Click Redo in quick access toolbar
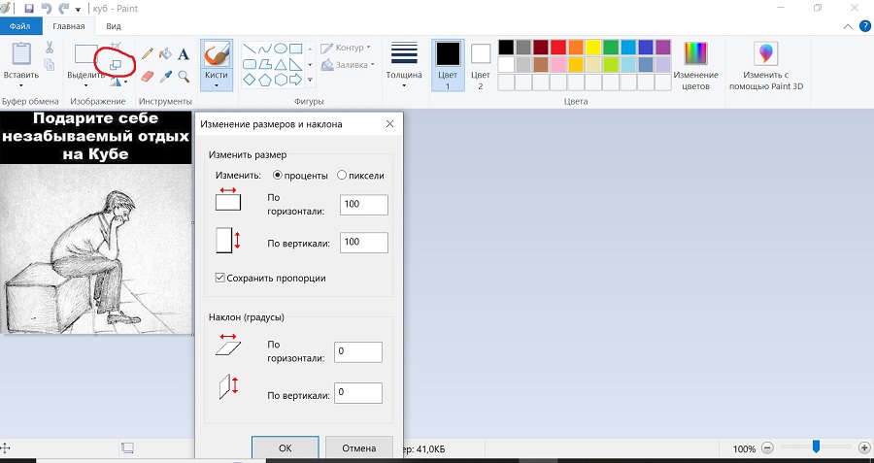 pyautogui.click(x=64, y=9)
